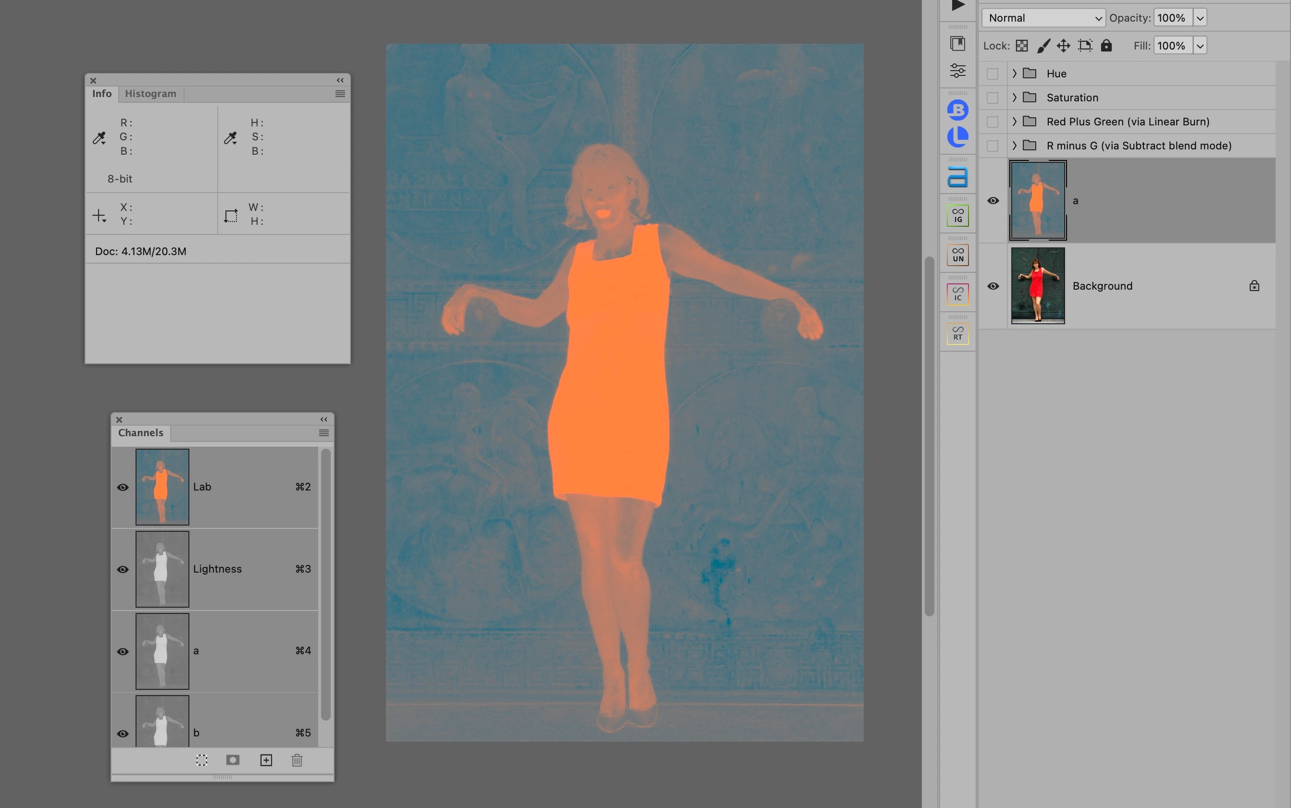Click the lock position move icon

(1063, 46)
